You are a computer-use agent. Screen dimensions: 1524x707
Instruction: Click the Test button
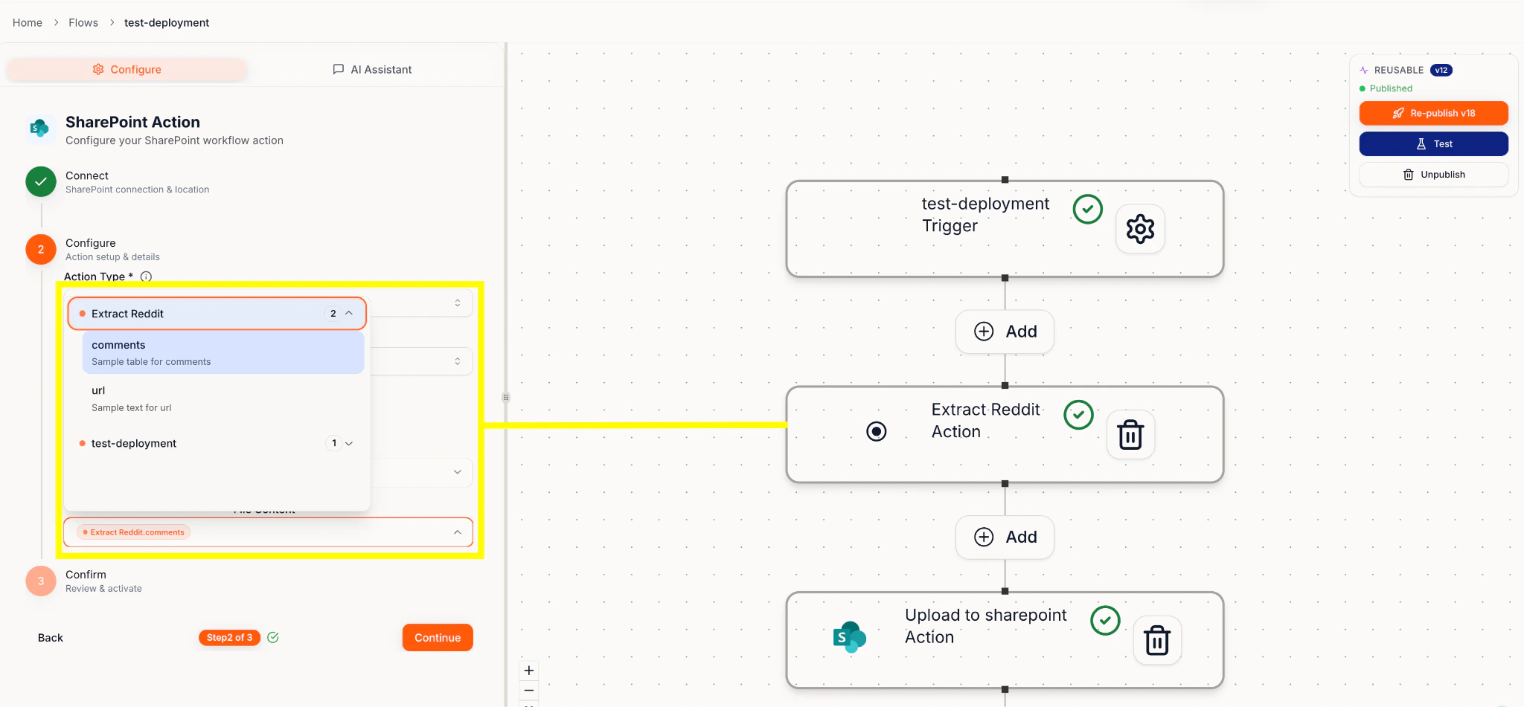[1433, 143]
